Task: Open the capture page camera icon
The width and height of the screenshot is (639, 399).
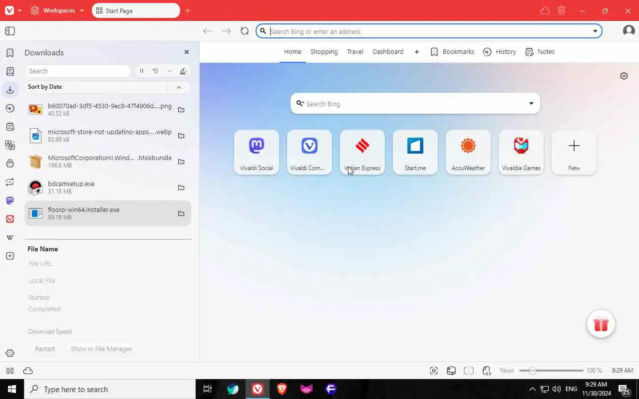Action: (x=434, y=371)
